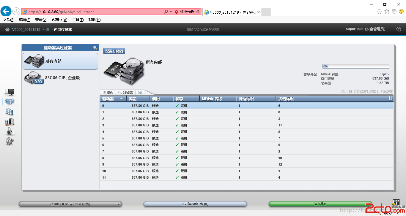Click the browser back arrow button
The width and height of the screenshot is (406, 216).
(6, 11)
